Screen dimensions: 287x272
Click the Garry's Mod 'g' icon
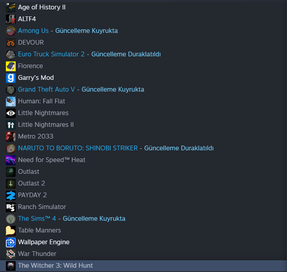pos(11,78)
